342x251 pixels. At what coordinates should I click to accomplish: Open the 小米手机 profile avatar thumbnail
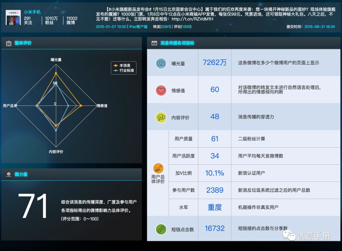tap(13, 17)
